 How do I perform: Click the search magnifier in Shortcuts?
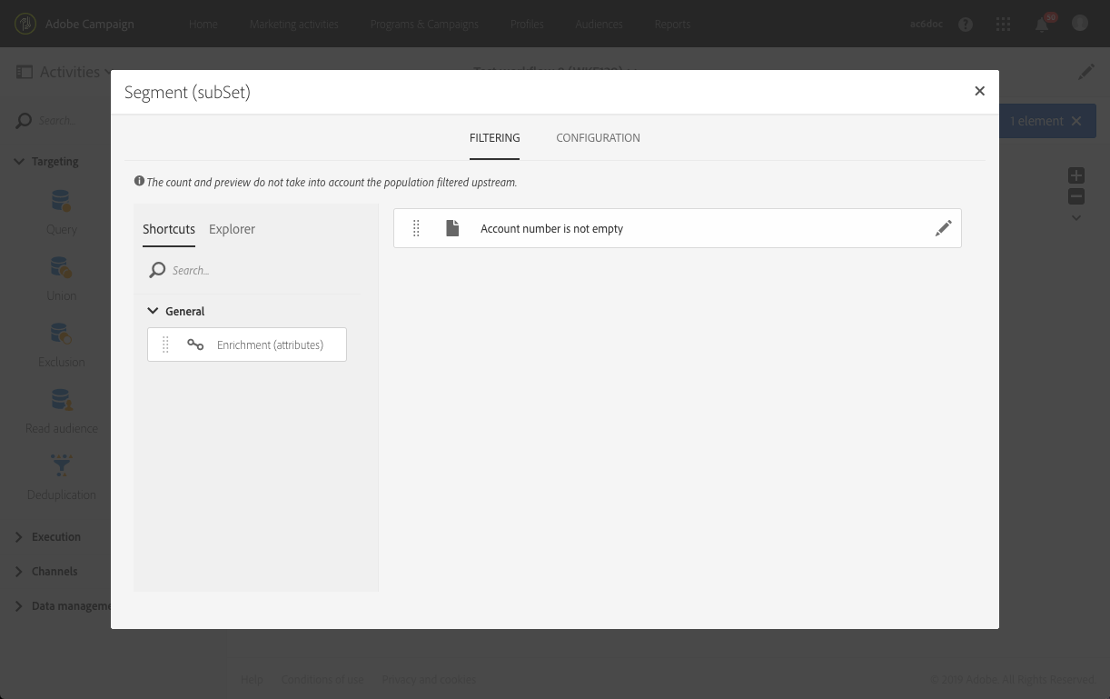157,270
